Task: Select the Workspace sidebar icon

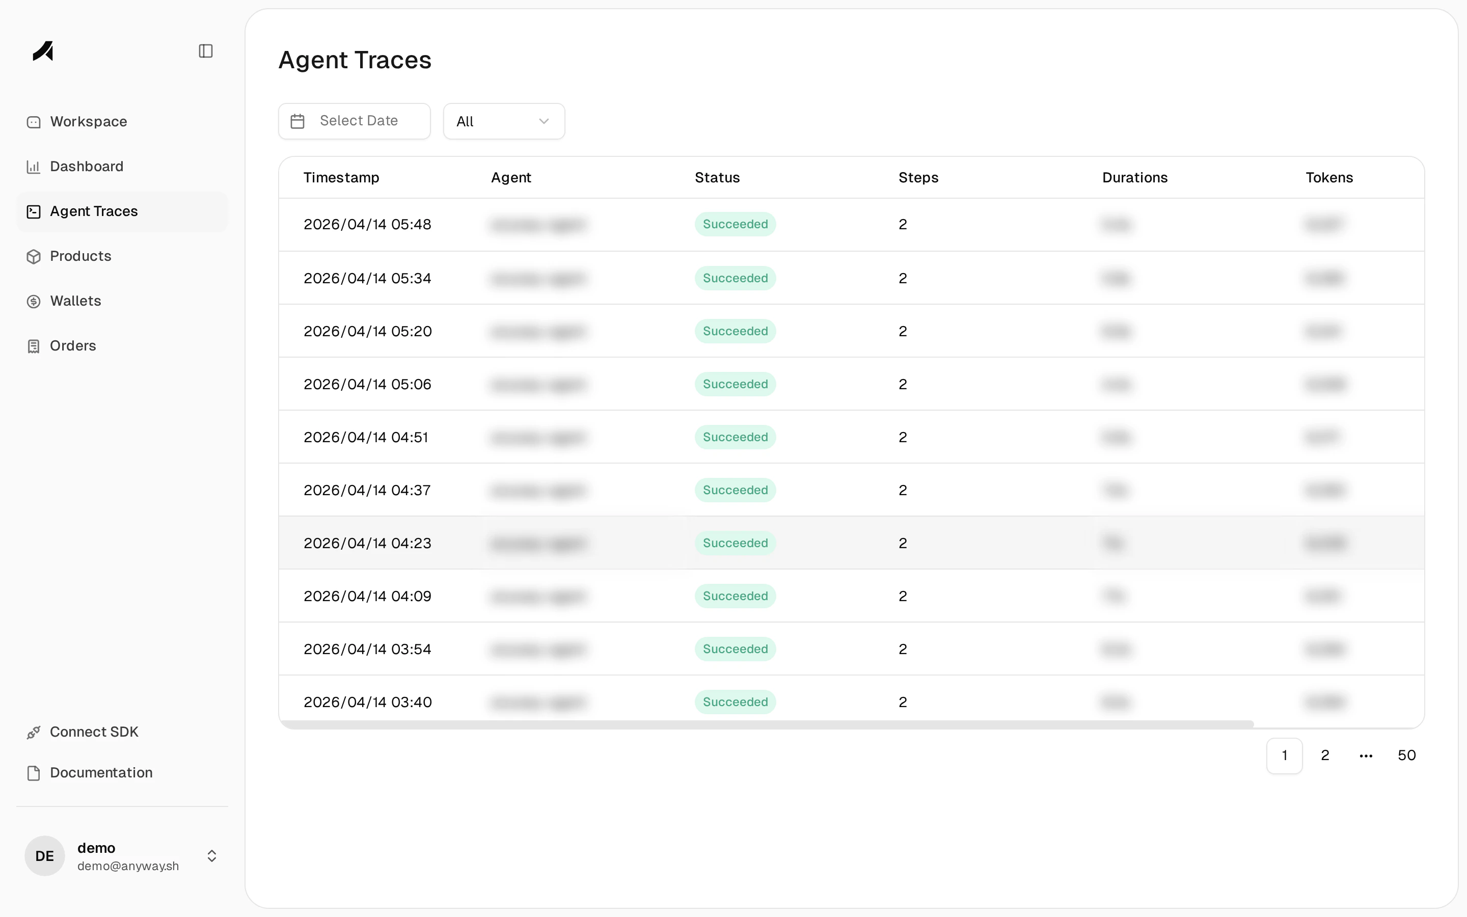Action: pyautogui.click(x=34, y=122)
